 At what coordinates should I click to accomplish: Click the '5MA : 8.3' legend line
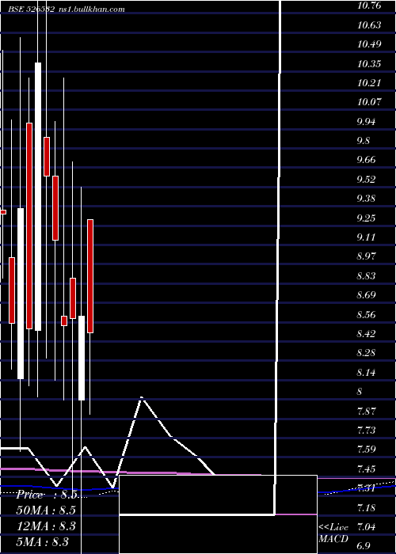[x=43, y=541]
